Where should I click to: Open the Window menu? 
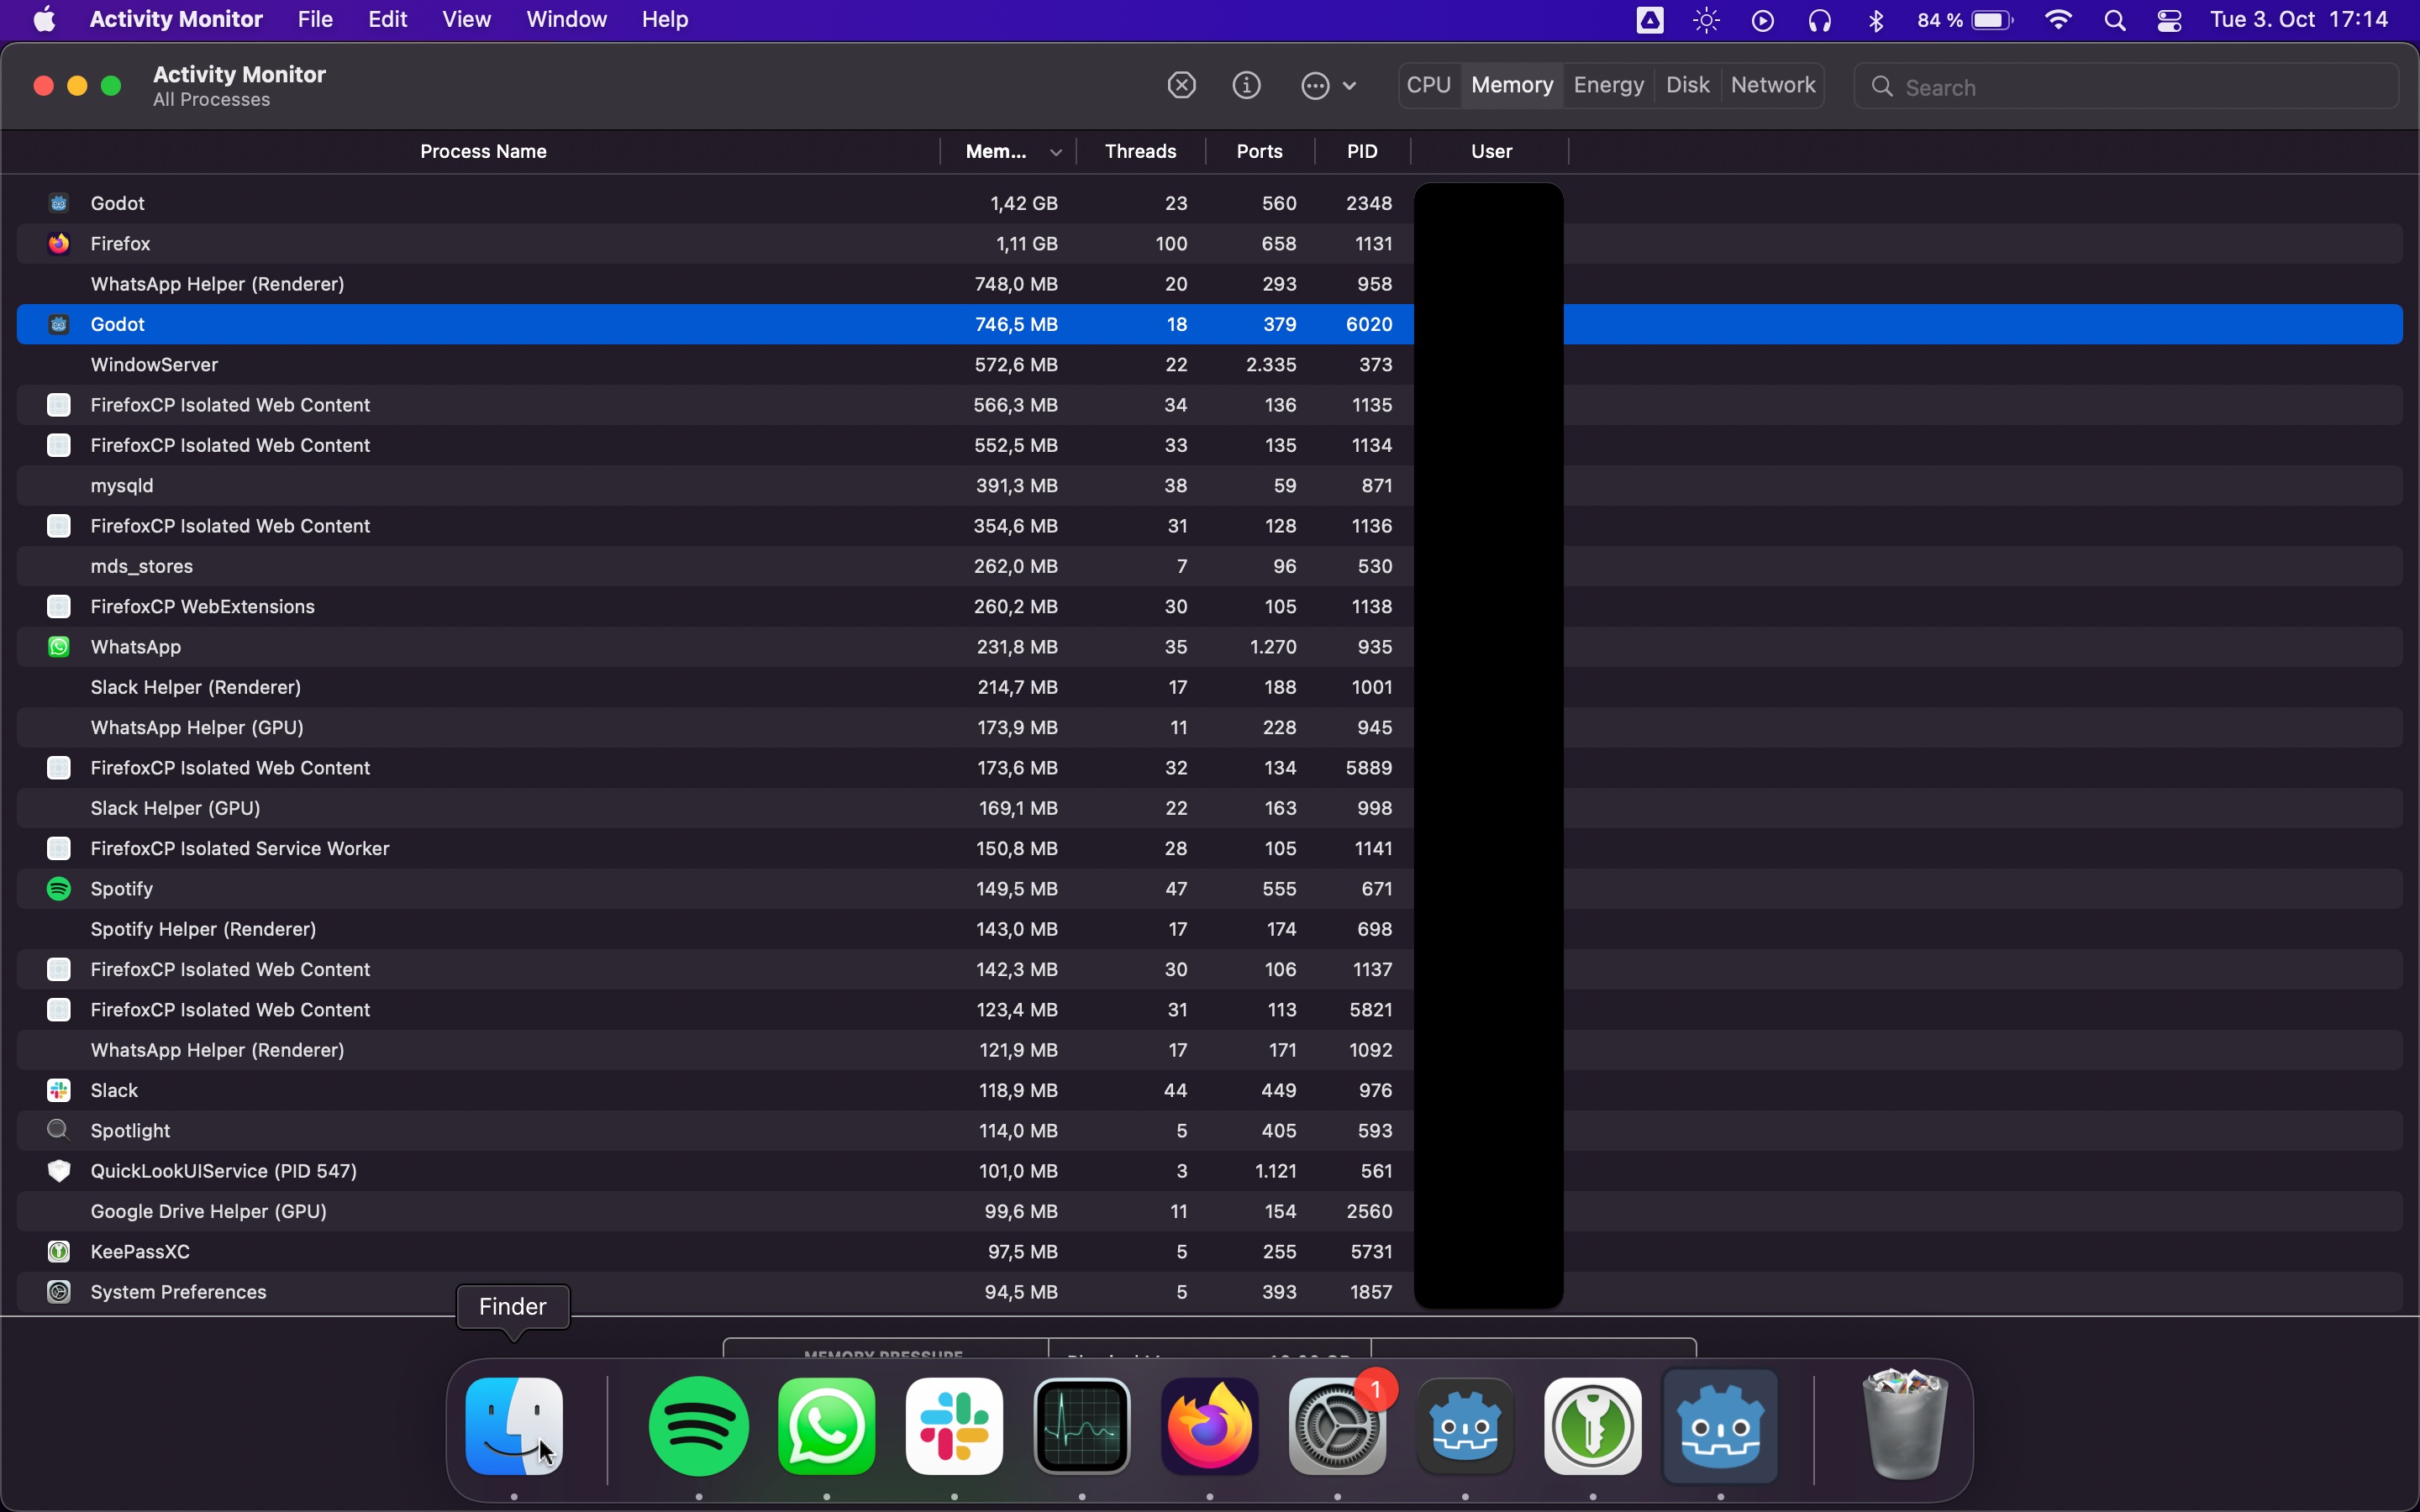[x=566, y=20]
